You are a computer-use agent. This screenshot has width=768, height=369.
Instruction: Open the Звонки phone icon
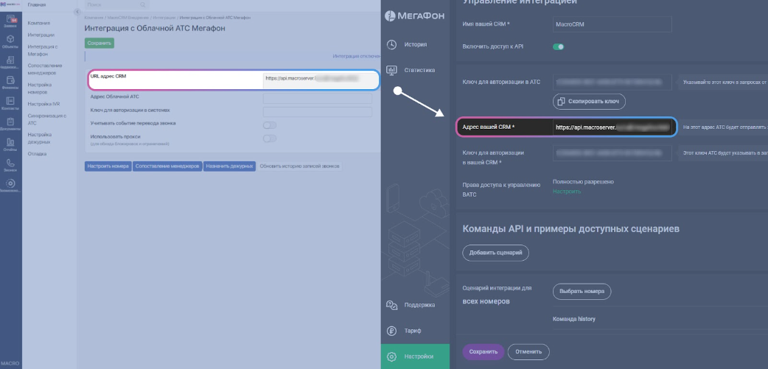(x=10, y=165)
